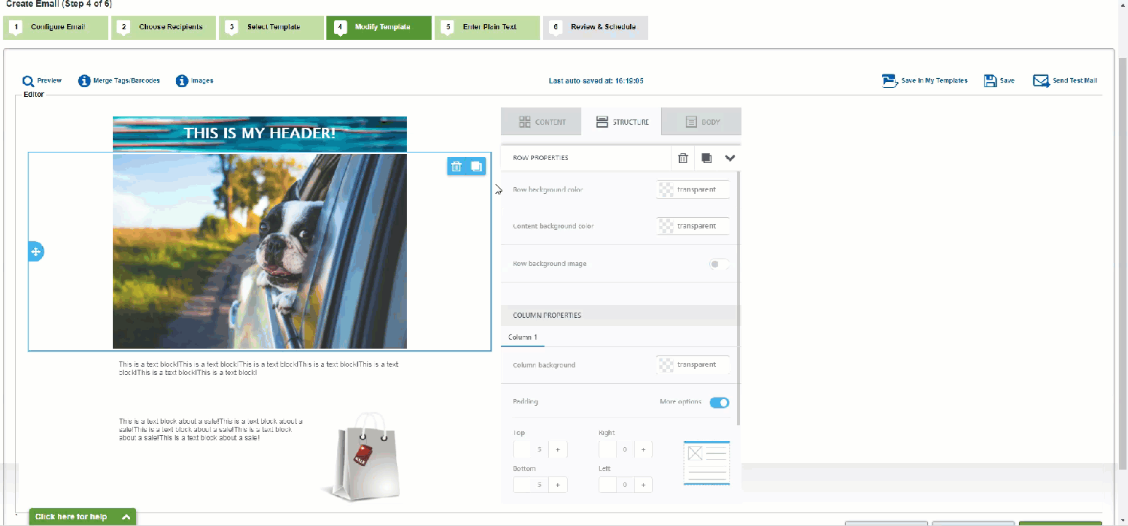The width and height of the screenshot is (1128, 526).
Task: Click Send Test Mail envelope icon
Action: (1041, 81)
